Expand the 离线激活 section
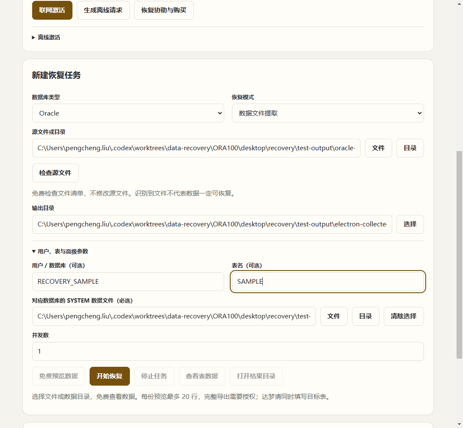 pyautogui.click(x=46, y=37)
